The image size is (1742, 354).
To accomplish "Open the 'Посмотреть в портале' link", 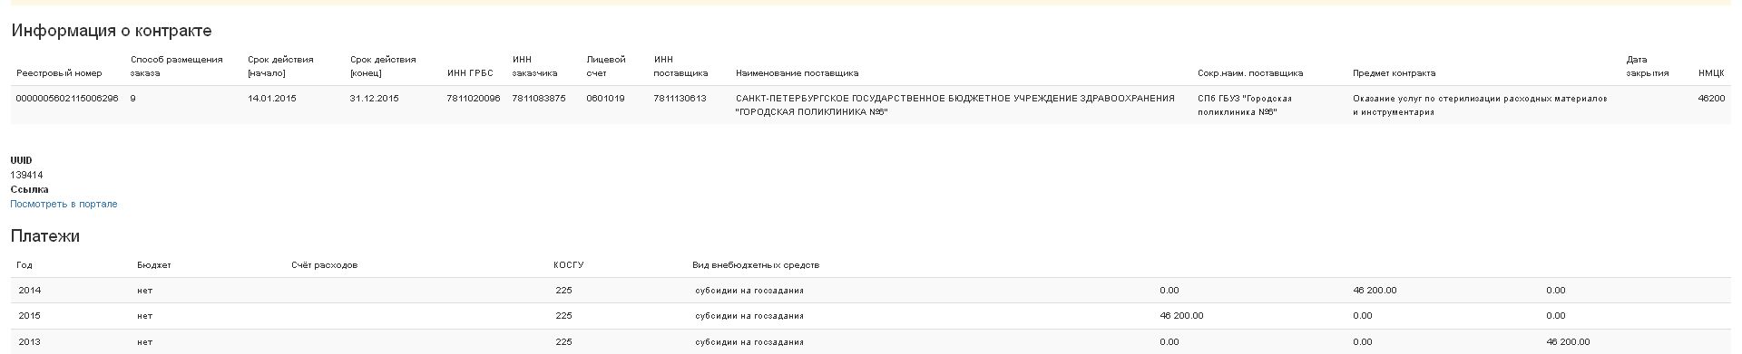I will [64, 205].
